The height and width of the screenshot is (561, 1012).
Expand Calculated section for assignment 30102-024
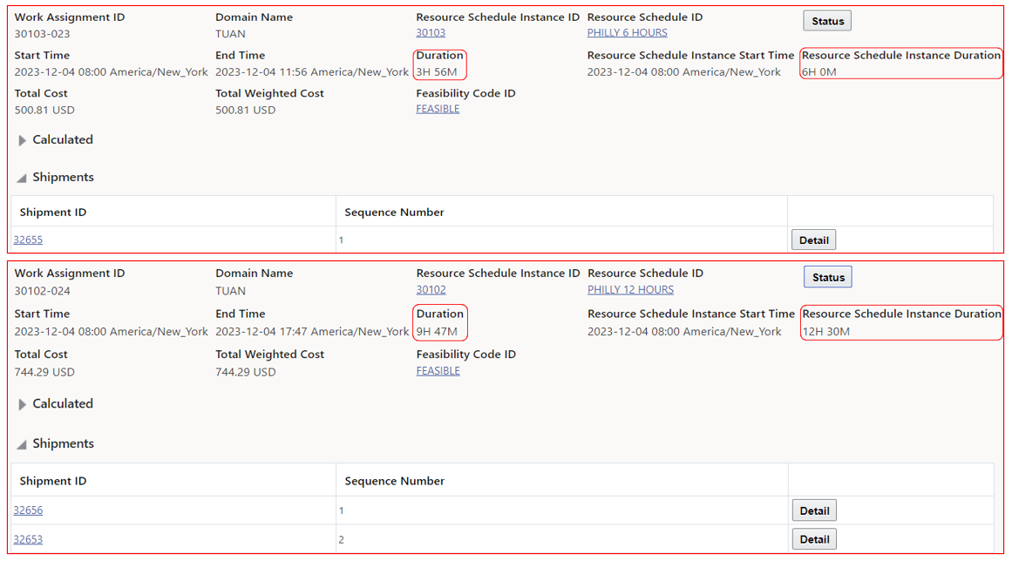coord(23,404)
